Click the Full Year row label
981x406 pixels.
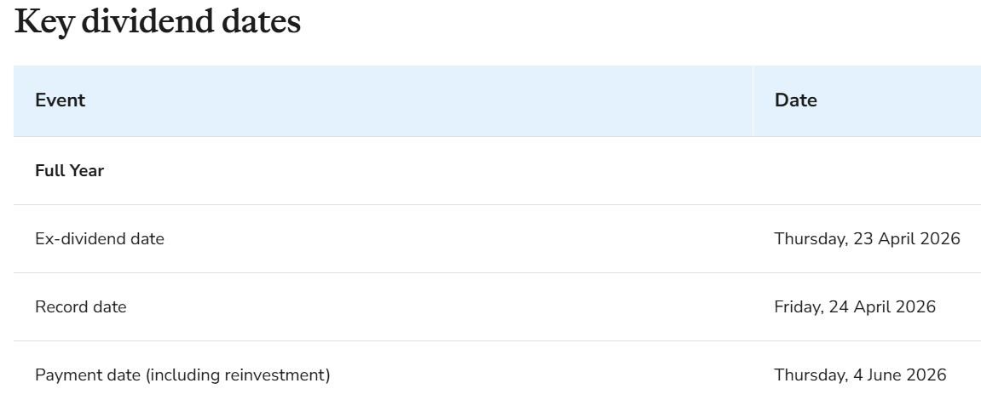[x=69, y=171]
